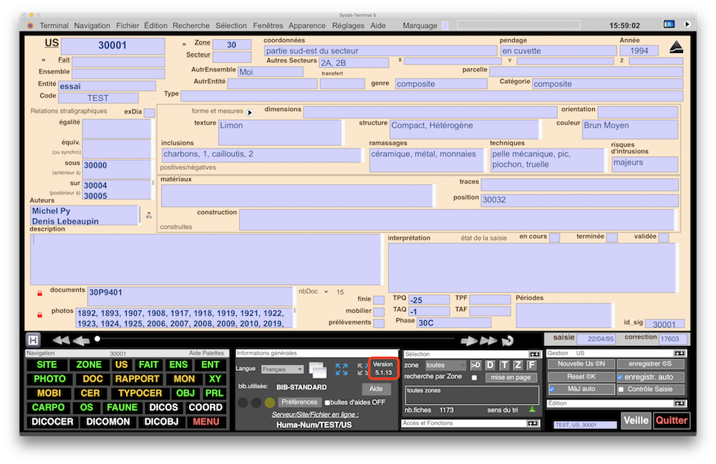The image size is (716, 464).
Task: Click the stacked windows icon
Action: 318,369
